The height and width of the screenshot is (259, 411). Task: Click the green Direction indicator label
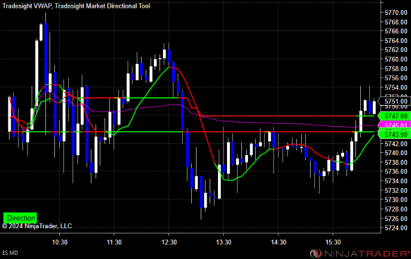pos(20,218)
